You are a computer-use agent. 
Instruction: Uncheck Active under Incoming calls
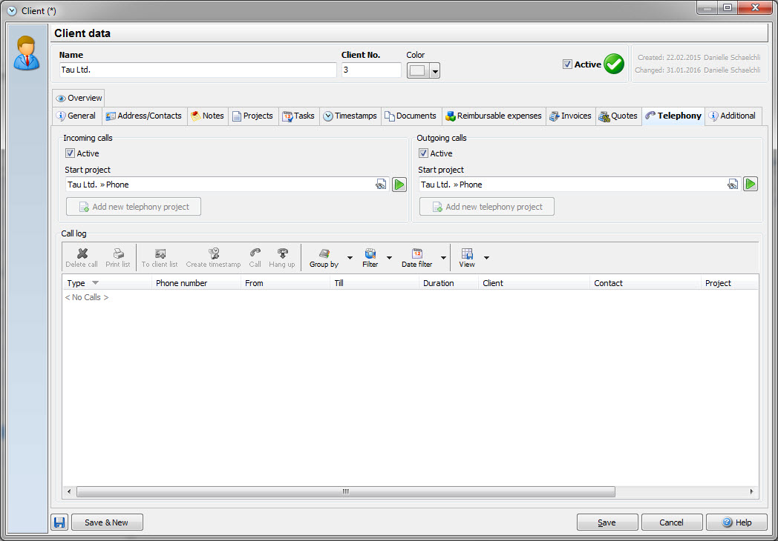click(x=71, y=153)
